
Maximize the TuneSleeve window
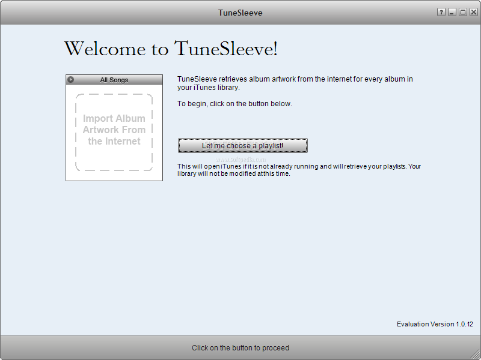pos(462,13)
